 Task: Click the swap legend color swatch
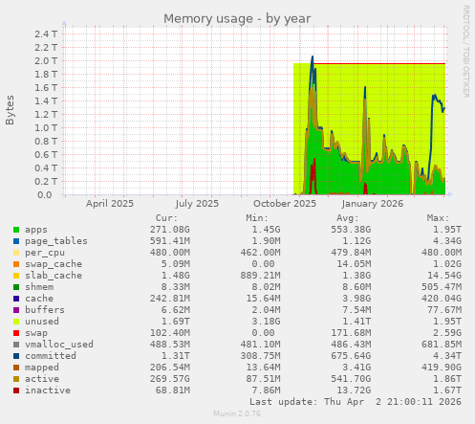(x=16, y=333)
